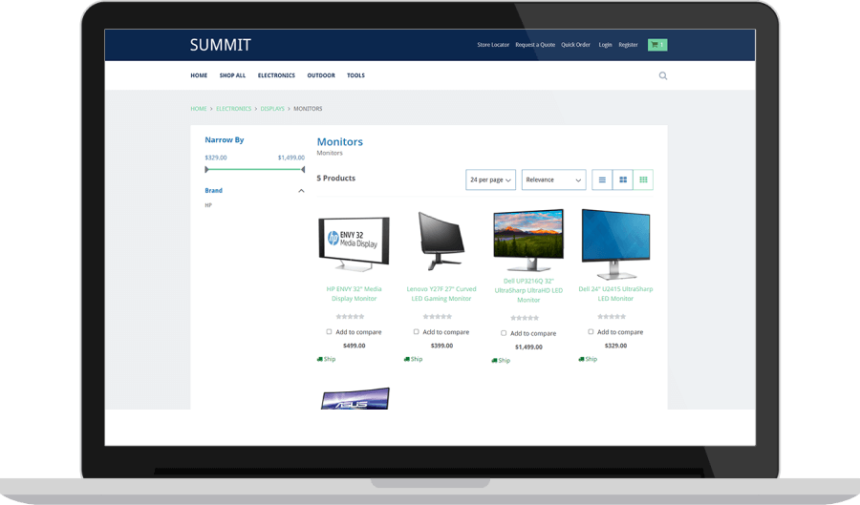
Task: Open the Electronics menu item
Action: pyautogui.click(x=276, y=75)
